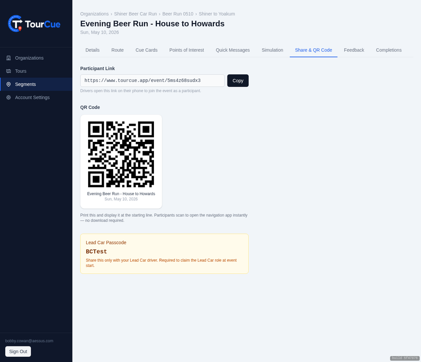Click the Participant Link heading
Viewport: 421px width, 362px height.
coord(97,68)
